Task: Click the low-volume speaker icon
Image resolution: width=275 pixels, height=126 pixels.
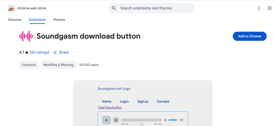Action: tap(165, 120)
